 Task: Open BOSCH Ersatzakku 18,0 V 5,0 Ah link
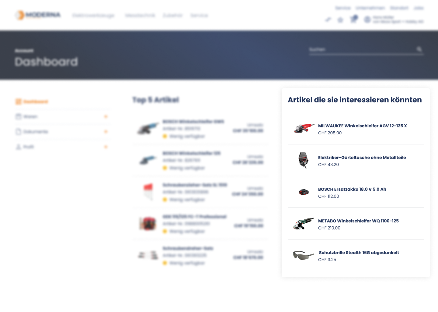[x=352, y=189]
